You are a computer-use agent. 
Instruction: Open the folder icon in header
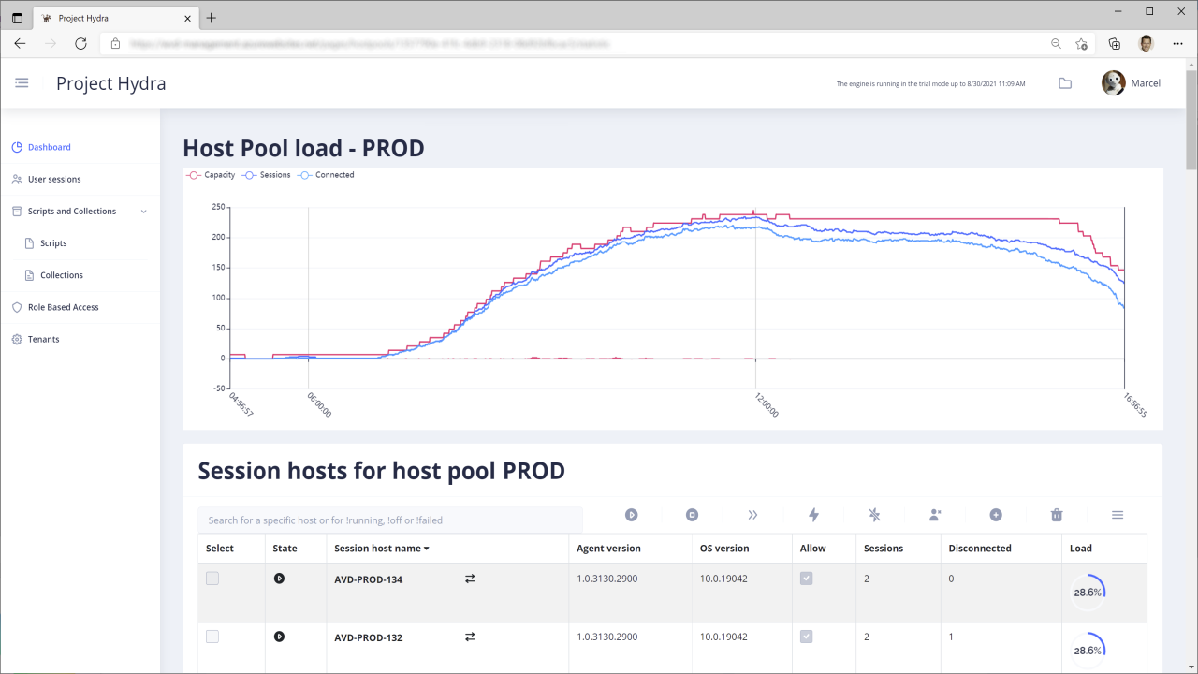pyautogui.click(x=1065, y=83)
